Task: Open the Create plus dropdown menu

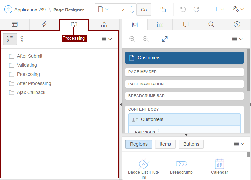Action: 219,10
